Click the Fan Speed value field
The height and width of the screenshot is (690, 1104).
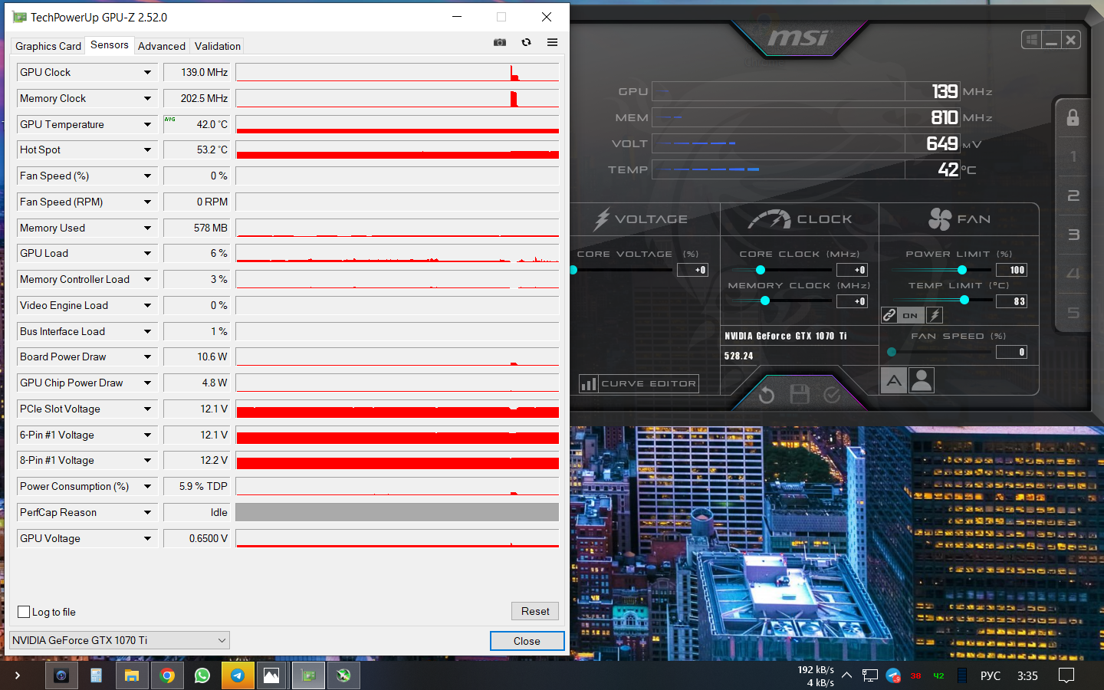point(1011,352)
